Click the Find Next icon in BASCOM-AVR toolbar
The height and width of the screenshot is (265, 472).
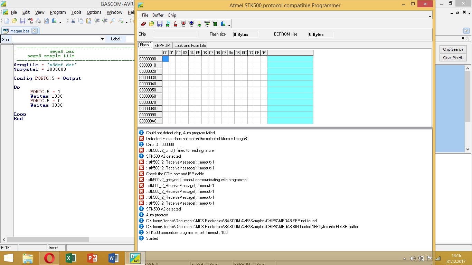point(121,21)
